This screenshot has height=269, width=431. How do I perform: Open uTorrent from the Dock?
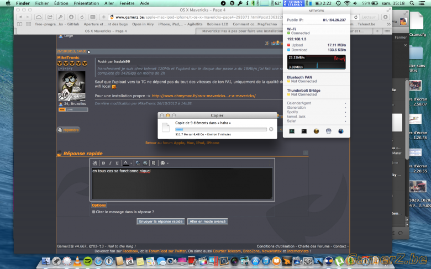tap(340, 261)
